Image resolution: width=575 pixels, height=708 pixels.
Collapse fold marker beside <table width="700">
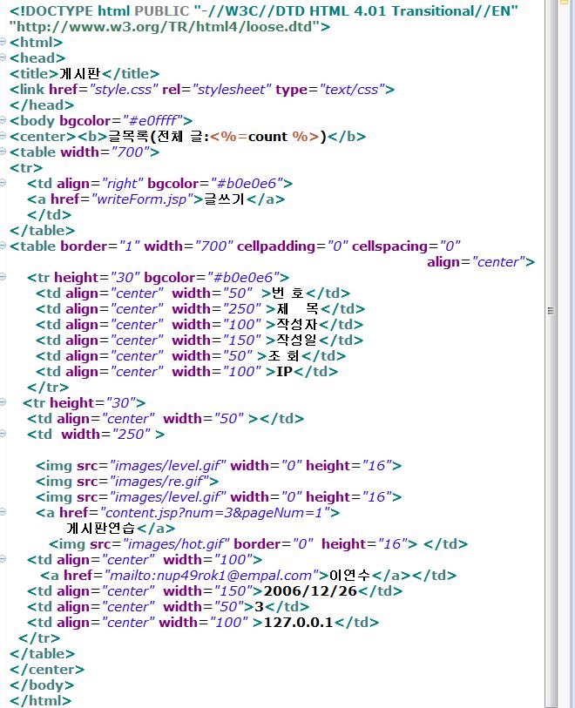[3, 152]
